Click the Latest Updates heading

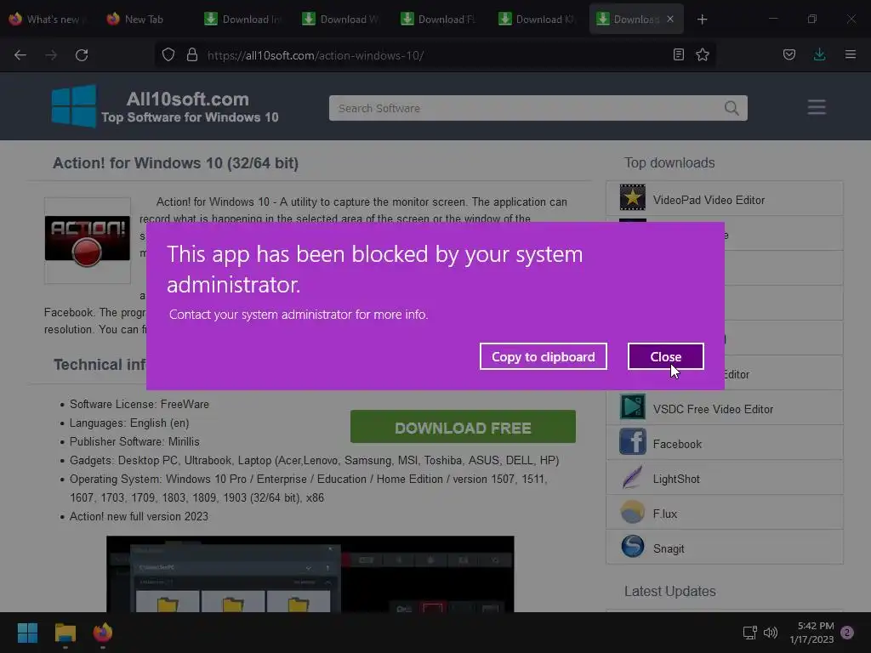[x=669, y=592]
